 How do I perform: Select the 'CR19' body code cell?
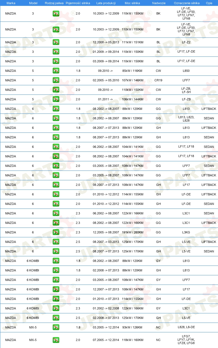tap(158, 80)
